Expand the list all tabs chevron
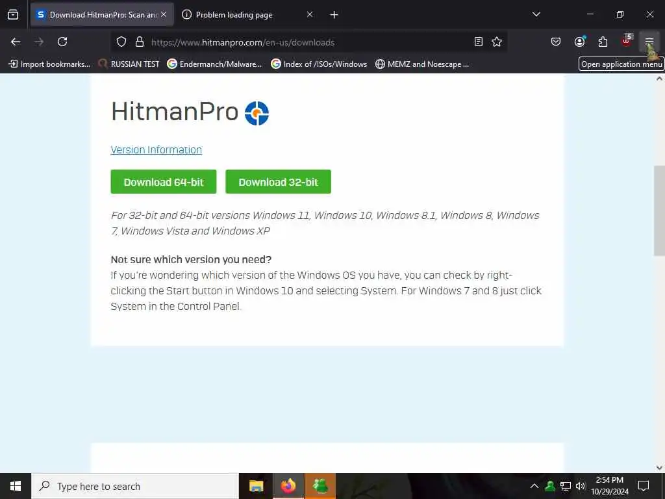Viewport: 665px width, 499px height. (x=536, y=14)
